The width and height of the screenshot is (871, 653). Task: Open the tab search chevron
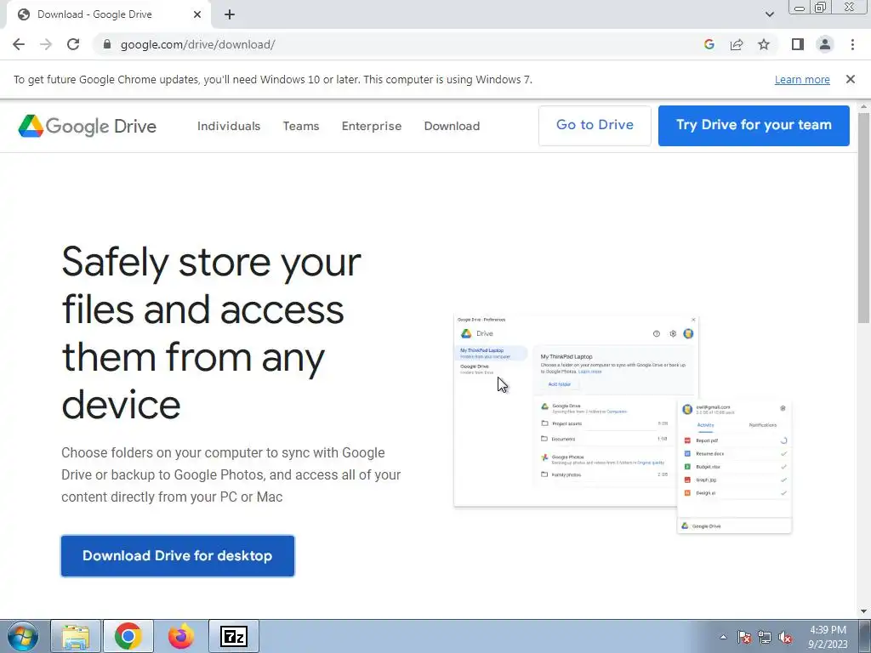[769, 14]
